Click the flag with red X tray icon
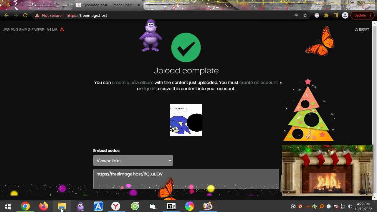The width and height of the screenshot is (377, 212). coord(336,206)
